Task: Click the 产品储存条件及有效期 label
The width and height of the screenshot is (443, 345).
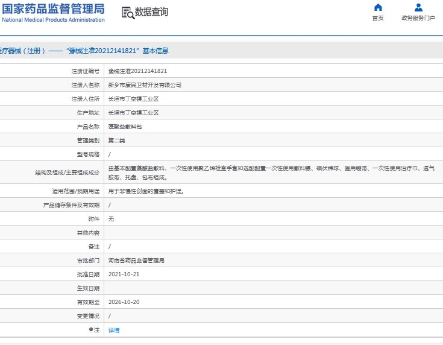Action: [x=71, y=205]
